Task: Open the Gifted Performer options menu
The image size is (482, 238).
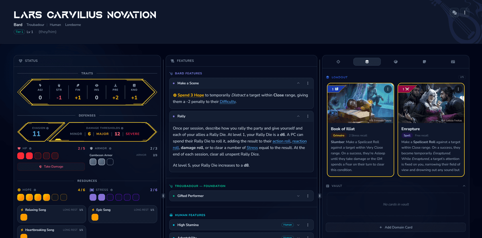Action: (x=308, y=196)
